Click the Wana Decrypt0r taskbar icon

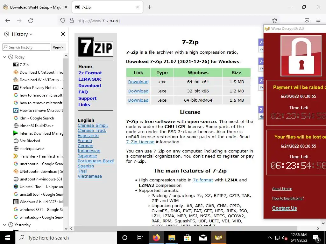point(218,238)
